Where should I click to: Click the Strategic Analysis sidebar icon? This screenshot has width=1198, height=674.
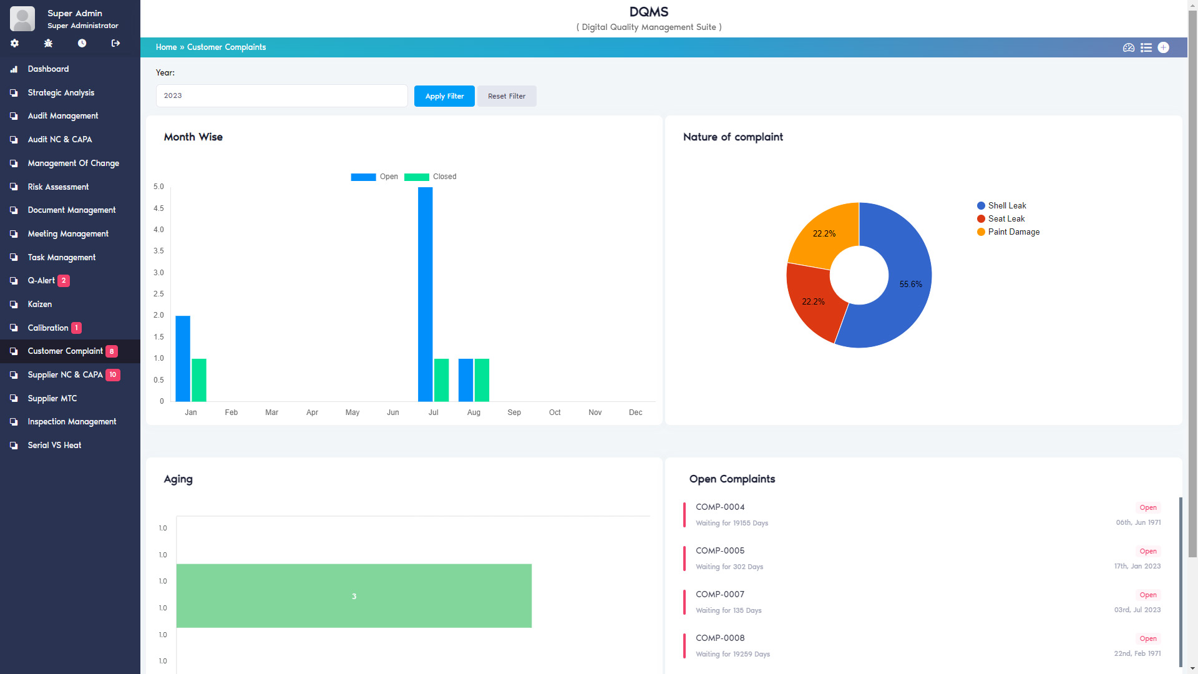point(14,92)
